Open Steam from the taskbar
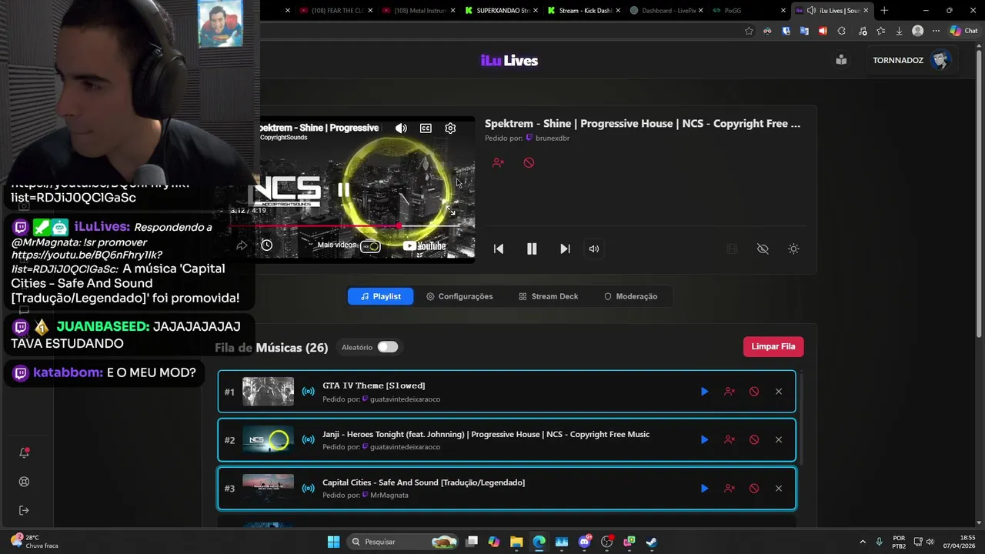 [x=651, y=542]
